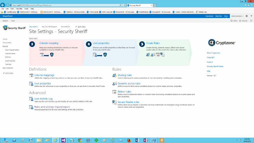Open the Mobile view favorites bookmark
This screenshot has width=254, height=143.
click(201, 12)
